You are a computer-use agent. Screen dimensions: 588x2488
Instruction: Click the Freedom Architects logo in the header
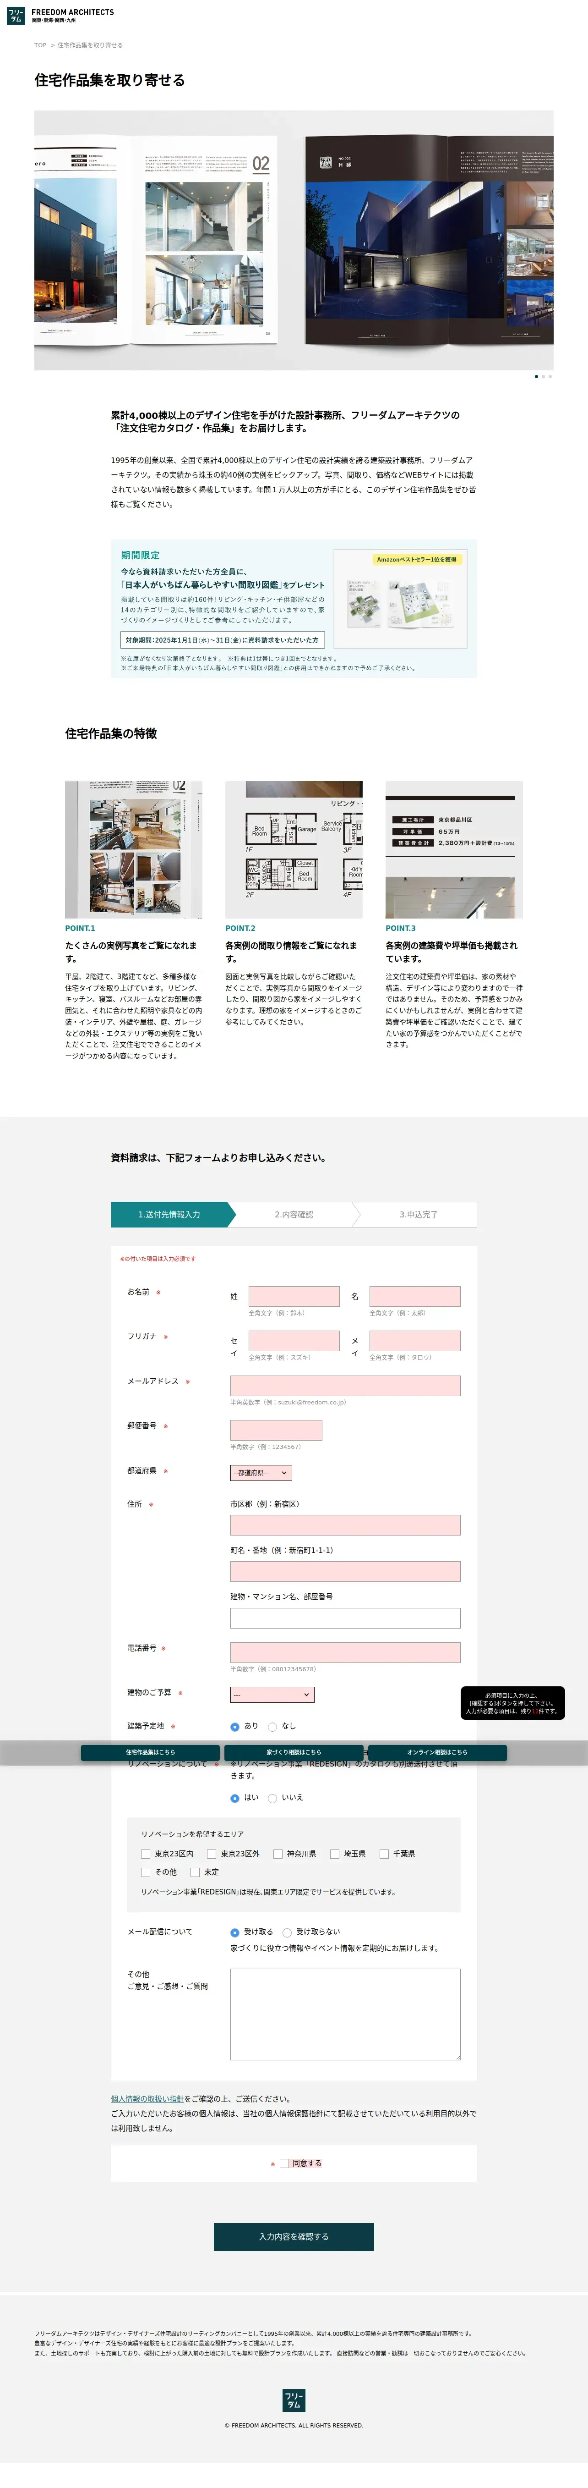click(60, 16)
